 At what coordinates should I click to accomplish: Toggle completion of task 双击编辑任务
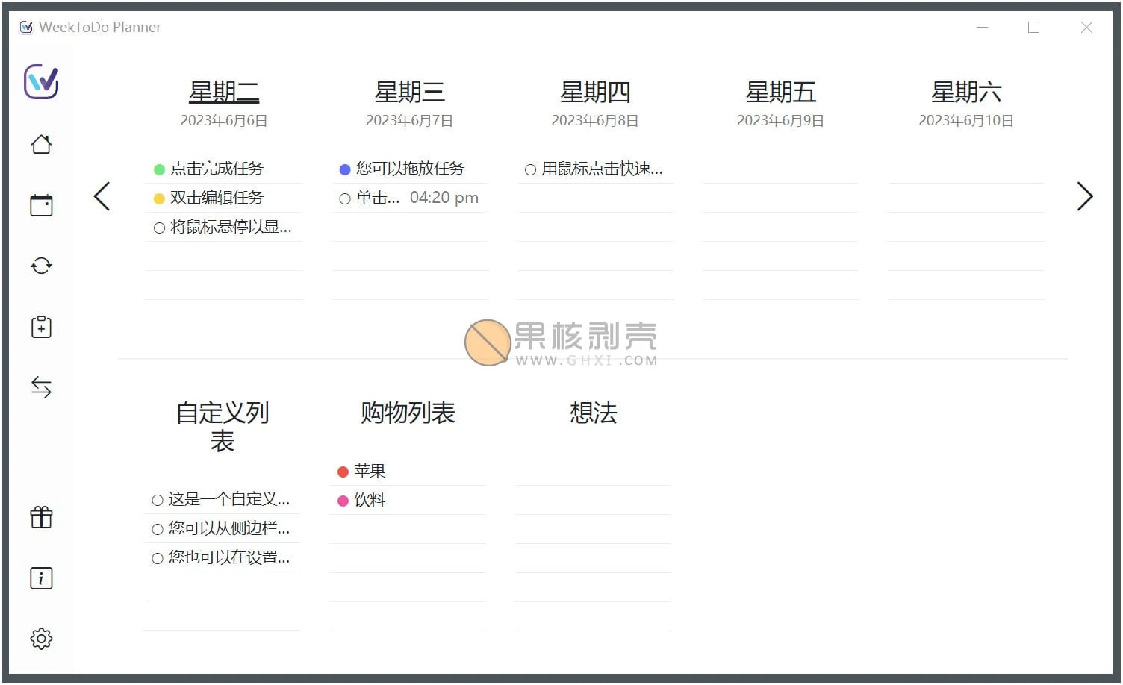pyautogui.click(x=159, y=198)
